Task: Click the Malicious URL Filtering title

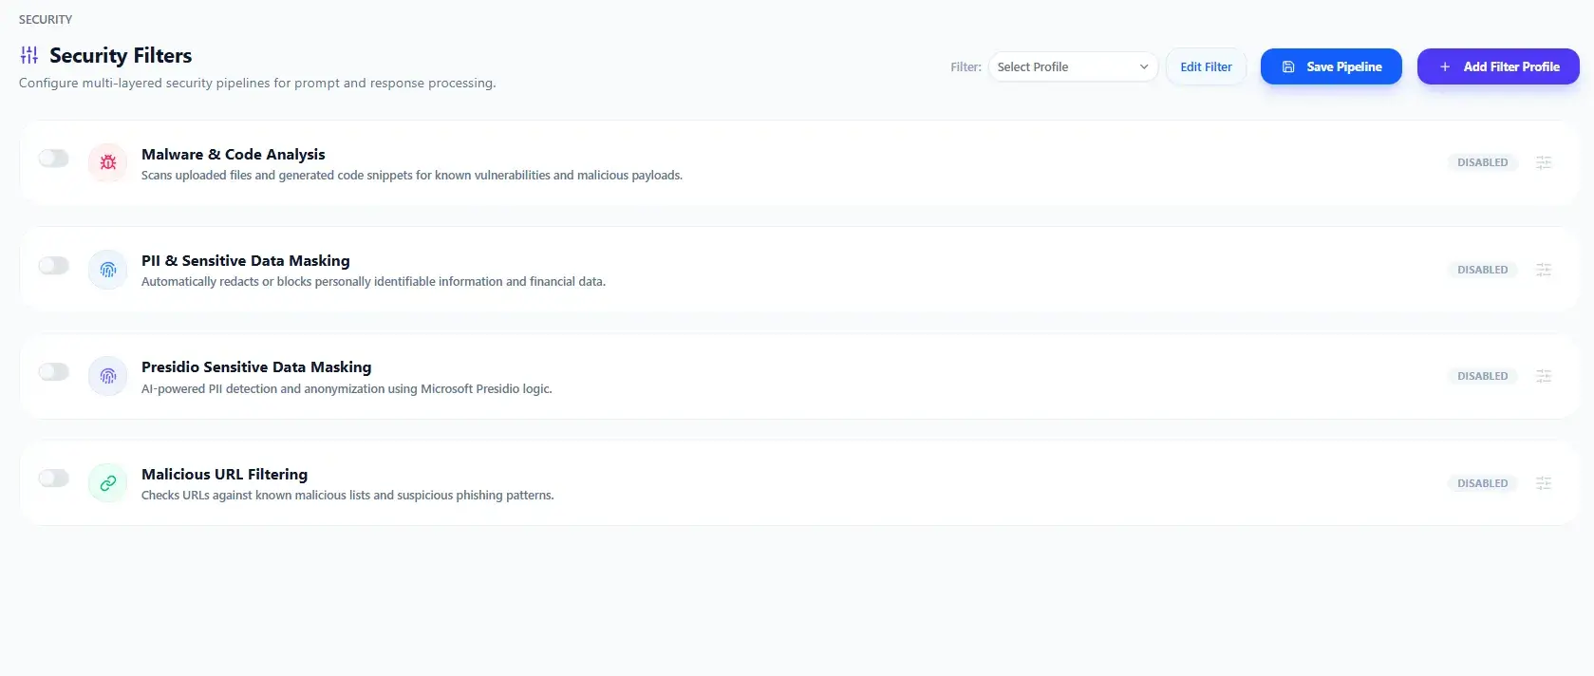Action: tap(224, 474)
